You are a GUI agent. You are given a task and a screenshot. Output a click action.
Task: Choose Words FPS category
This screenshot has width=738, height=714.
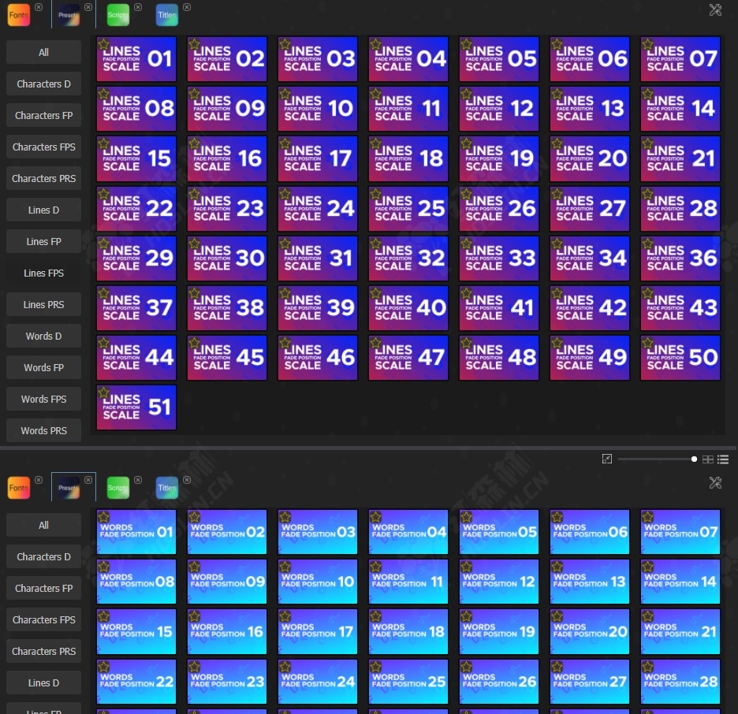44,399
